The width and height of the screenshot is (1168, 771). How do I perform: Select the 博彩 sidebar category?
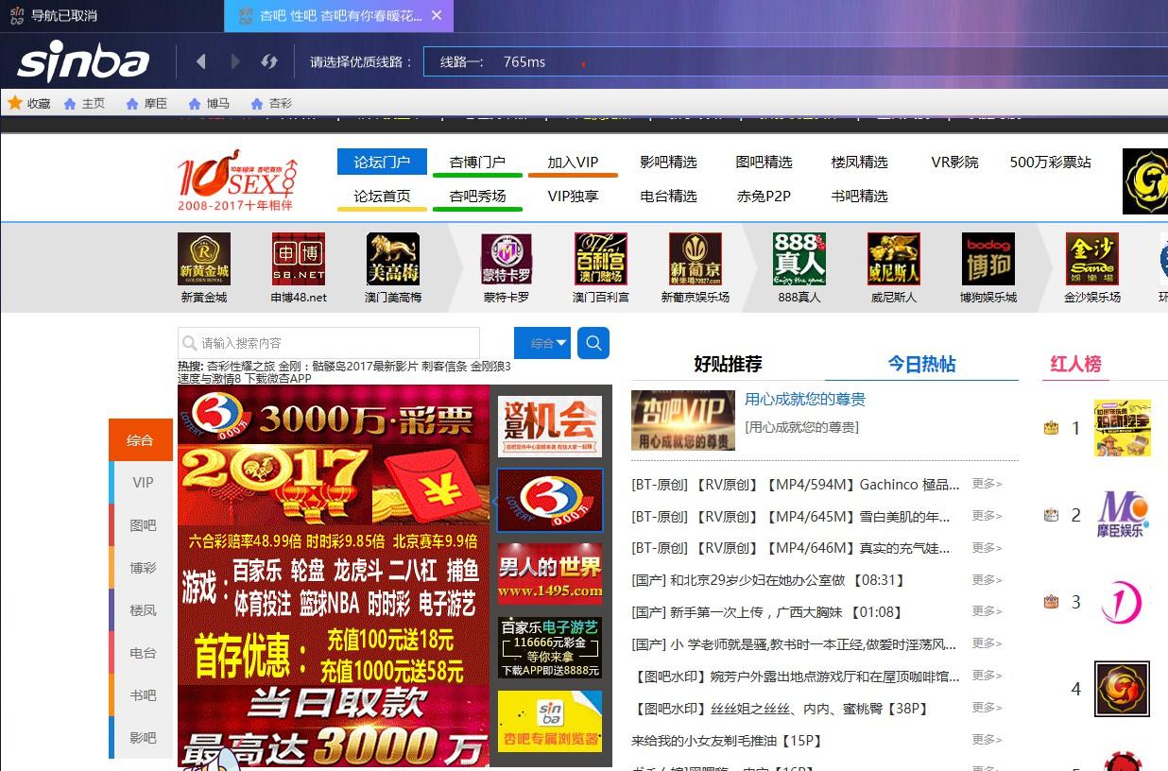pos(141,568)
